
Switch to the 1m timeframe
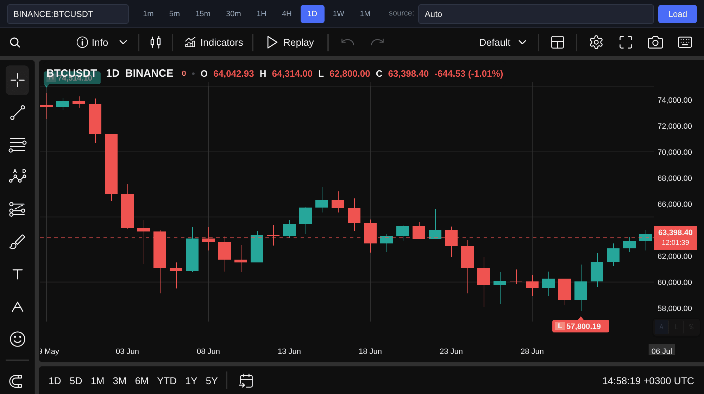[x=148, y=14]
